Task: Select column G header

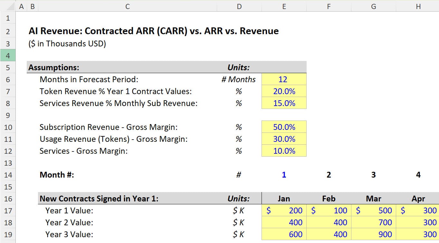Action: 373,6
